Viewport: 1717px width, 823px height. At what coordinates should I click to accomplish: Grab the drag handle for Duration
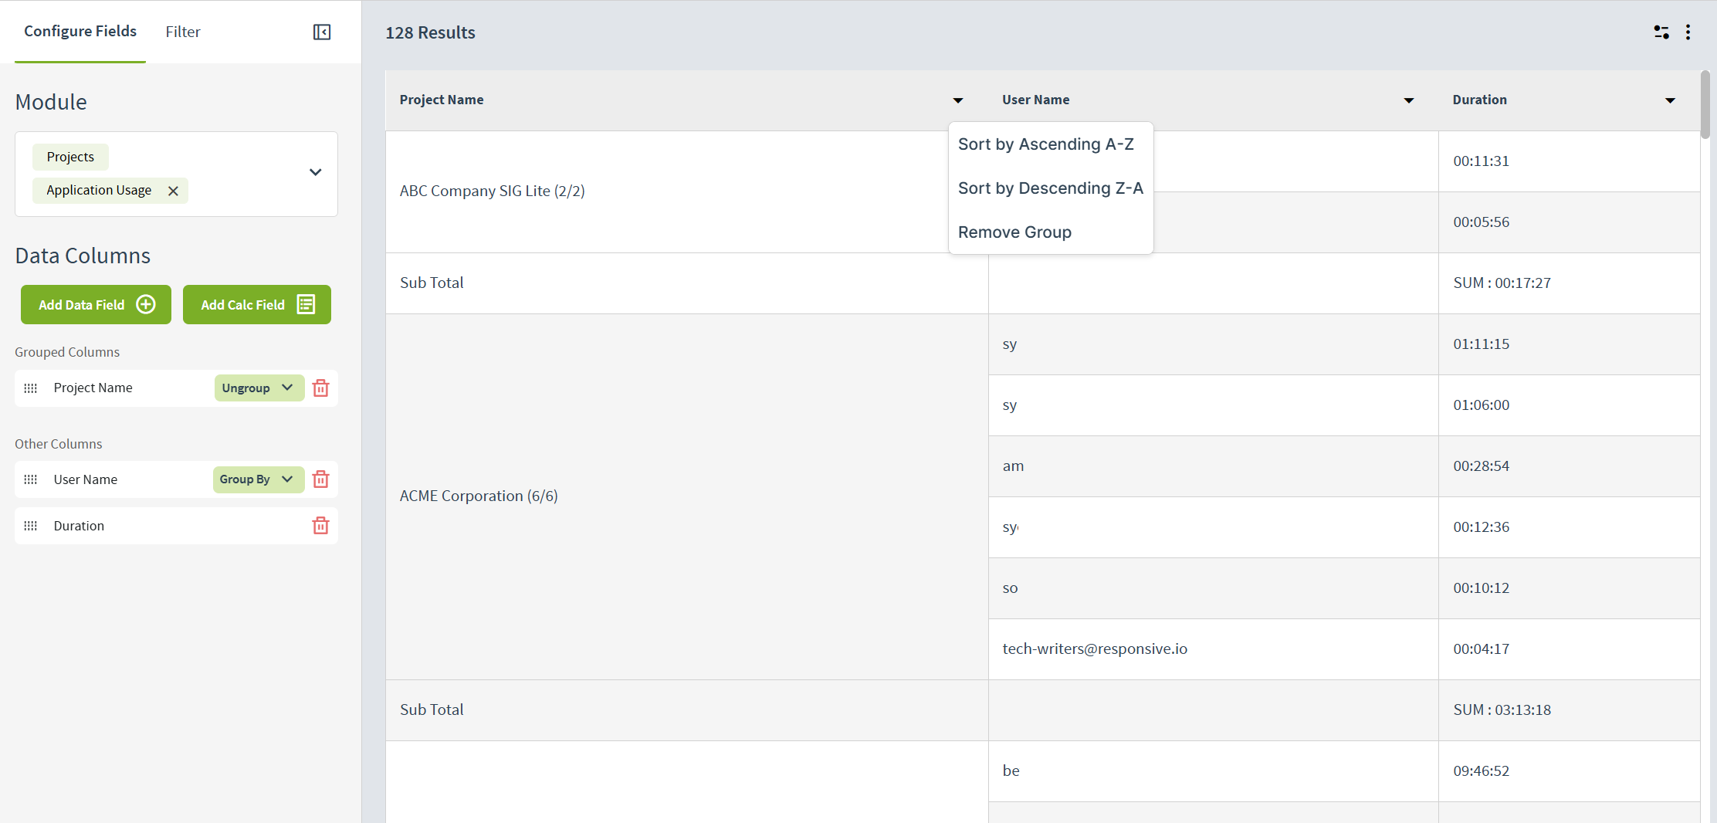(31, 526)
